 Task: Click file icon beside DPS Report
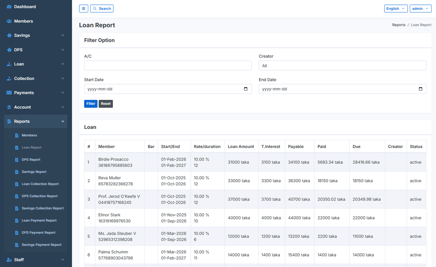click(17, 160)
